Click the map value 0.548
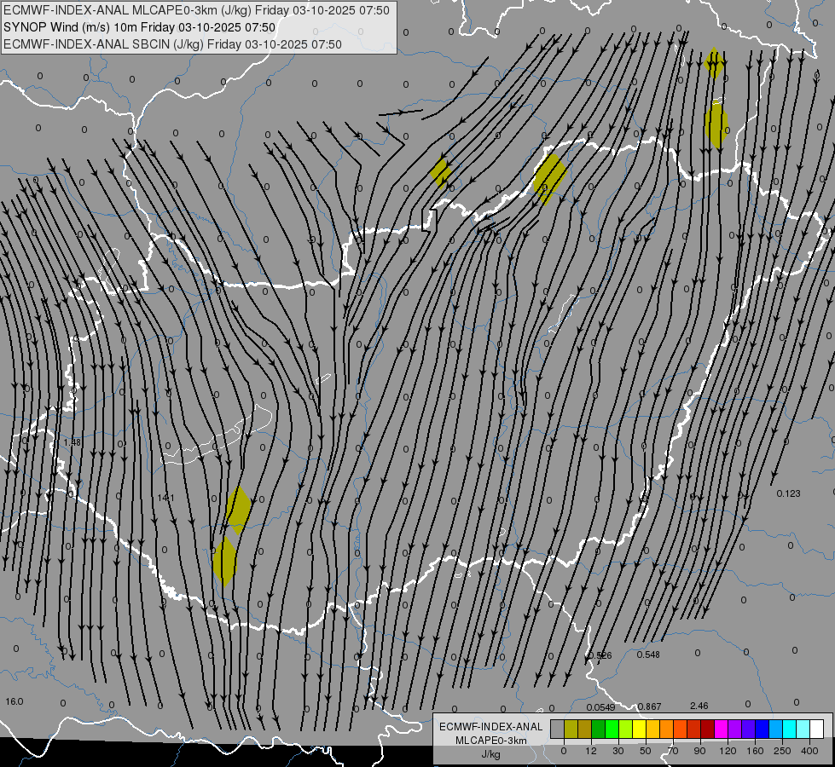 coord(648,655)
